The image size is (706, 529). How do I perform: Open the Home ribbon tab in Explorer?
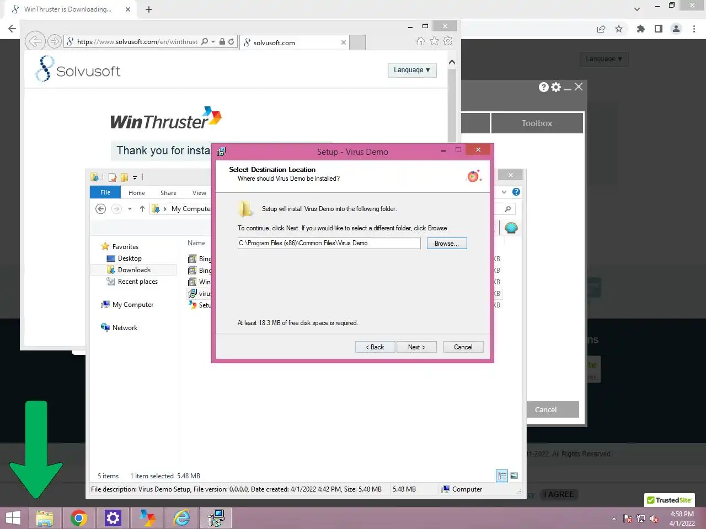[137, 193]
